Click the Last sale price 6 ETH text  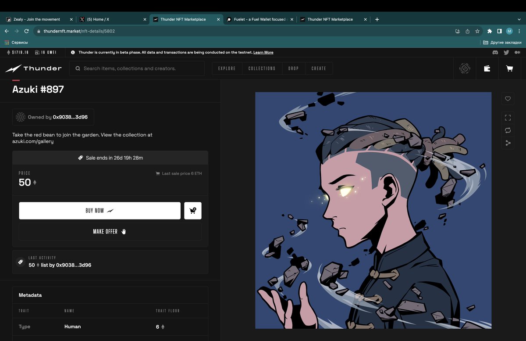coord(182,173)
